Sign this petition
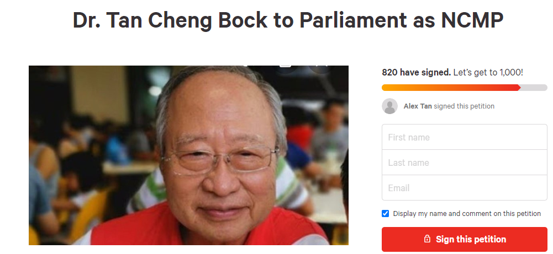553x254 pixels. pyautogui.click(x=465, y=239)
